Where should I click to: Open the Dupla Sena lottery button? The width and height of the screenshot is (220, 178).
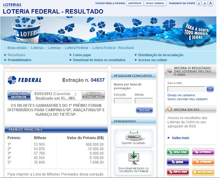178,172
